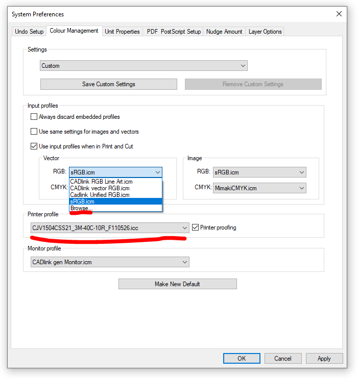Click Make New Default button
Image resolution: width=358 pixels, height=378 pixels.
click(x=177, y=284)
